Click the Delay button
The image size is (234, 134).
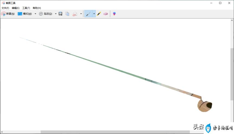(x=45, y=14)
